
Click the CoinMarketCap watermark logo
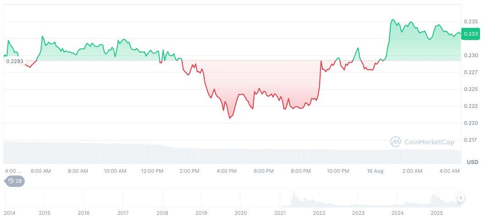[x=422, y=142]
